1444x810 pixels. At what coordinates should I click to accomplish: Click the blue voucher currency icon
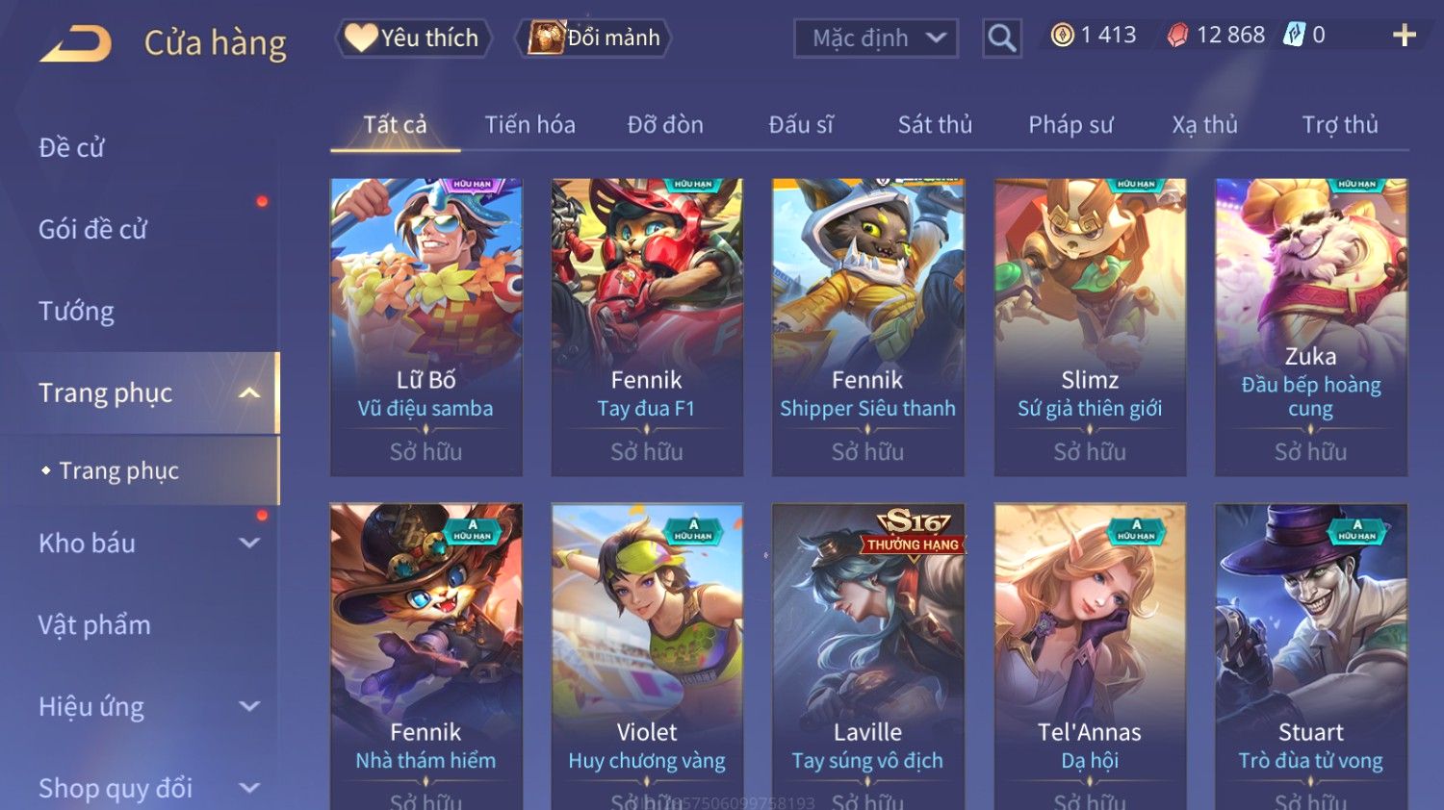(x=1293, y=36)
